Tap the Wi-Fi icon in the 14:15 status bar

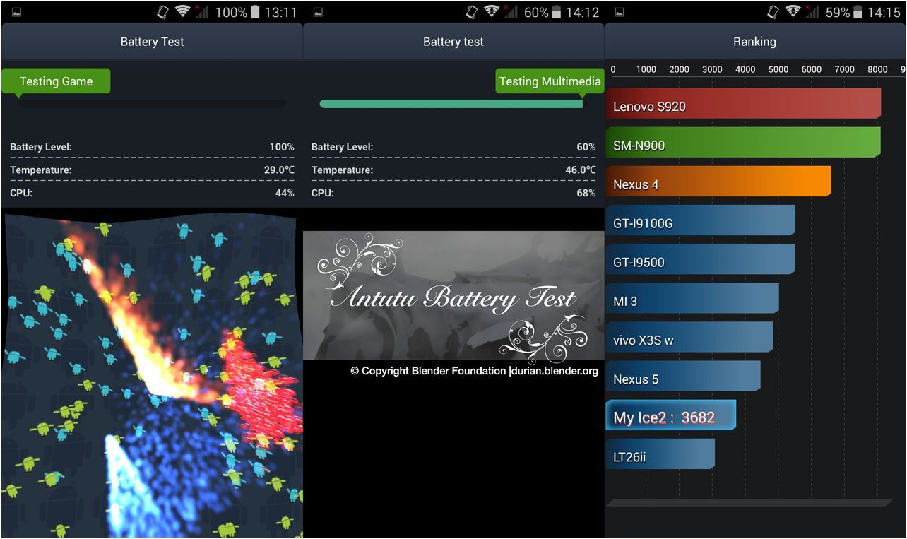click(793, 12)
